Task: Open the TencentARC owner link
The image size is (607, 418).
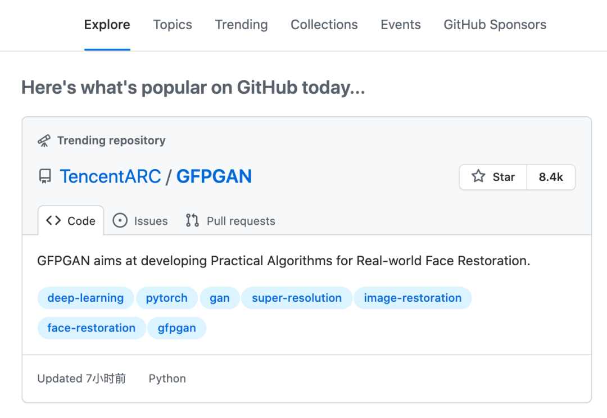Action: 110,177
